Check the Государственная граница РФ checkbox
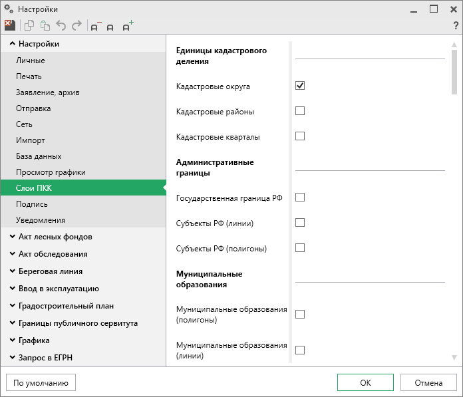This screenshot has width=463, height=397. [x=300, y=198]
